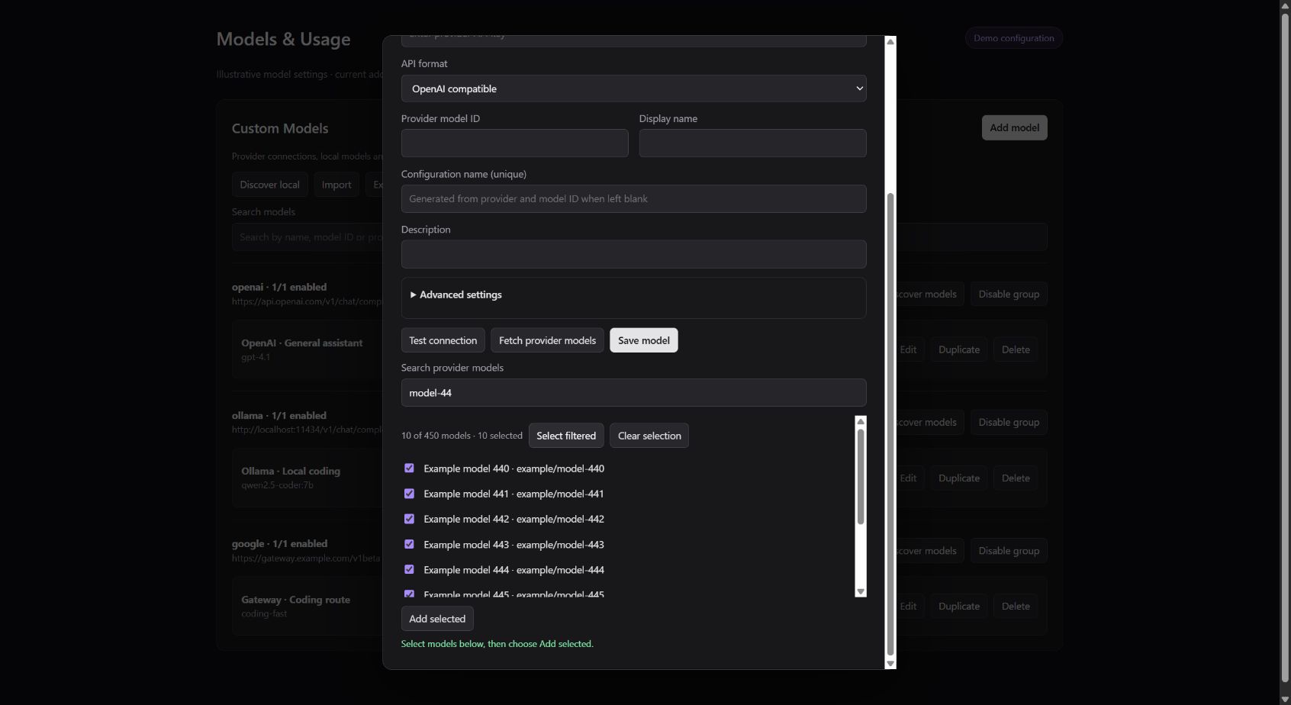Click the Configuration name input
Viewport: 1291px width, 705px height.
click(x=633, y=198)
